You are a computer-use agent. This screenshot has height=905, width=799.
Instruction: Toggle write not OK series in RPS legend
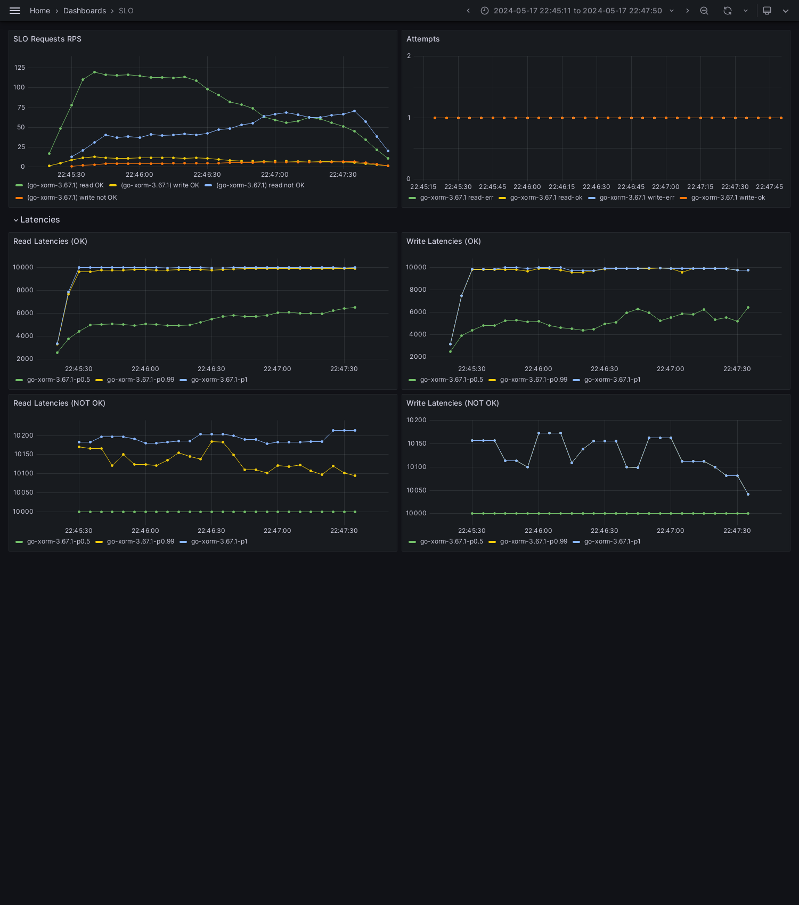pyautogui.click(x=72, y=198)
